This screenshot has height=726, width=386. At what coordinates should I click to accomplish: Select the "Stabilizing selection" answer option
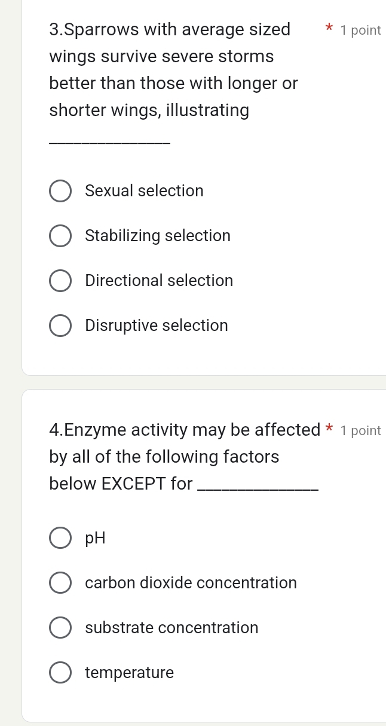(60, 235)
